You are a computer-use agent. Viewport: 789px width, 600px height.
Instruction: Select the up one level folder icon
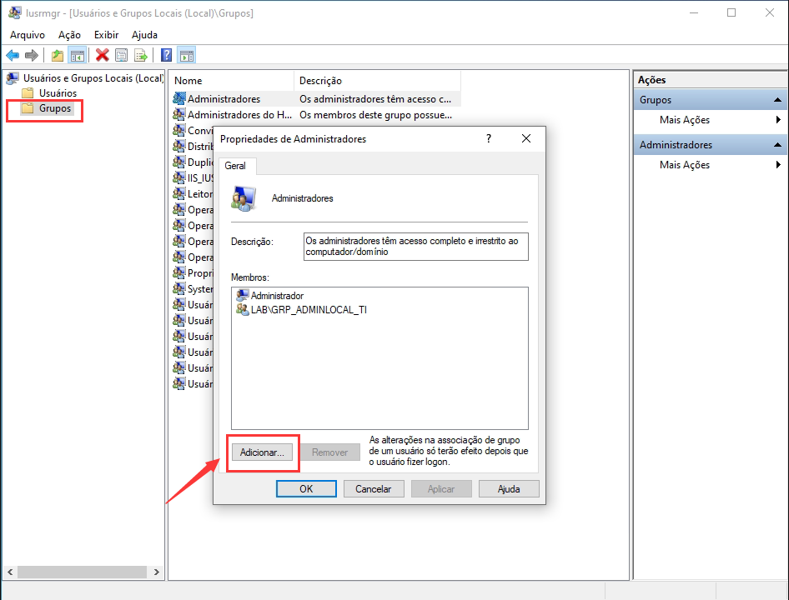tap(56, 55)
